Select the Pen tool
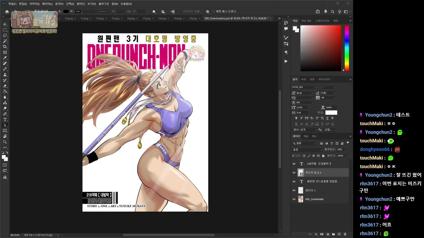Viewport: 424px width, 238px height. pyautogui.click(x=5, y=114)
